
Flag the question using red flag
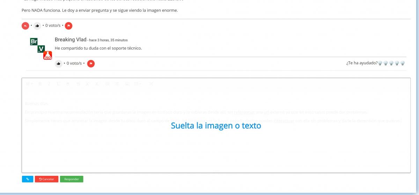pyautogui.click(x=69, y=26)
